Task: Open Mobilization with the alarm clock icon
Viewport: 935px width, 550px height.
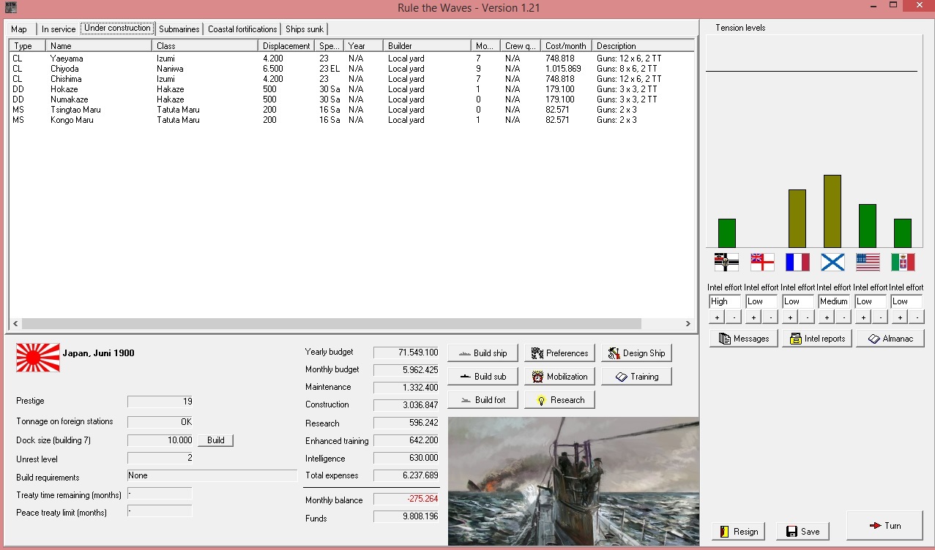Action: [x=559, y=377]
